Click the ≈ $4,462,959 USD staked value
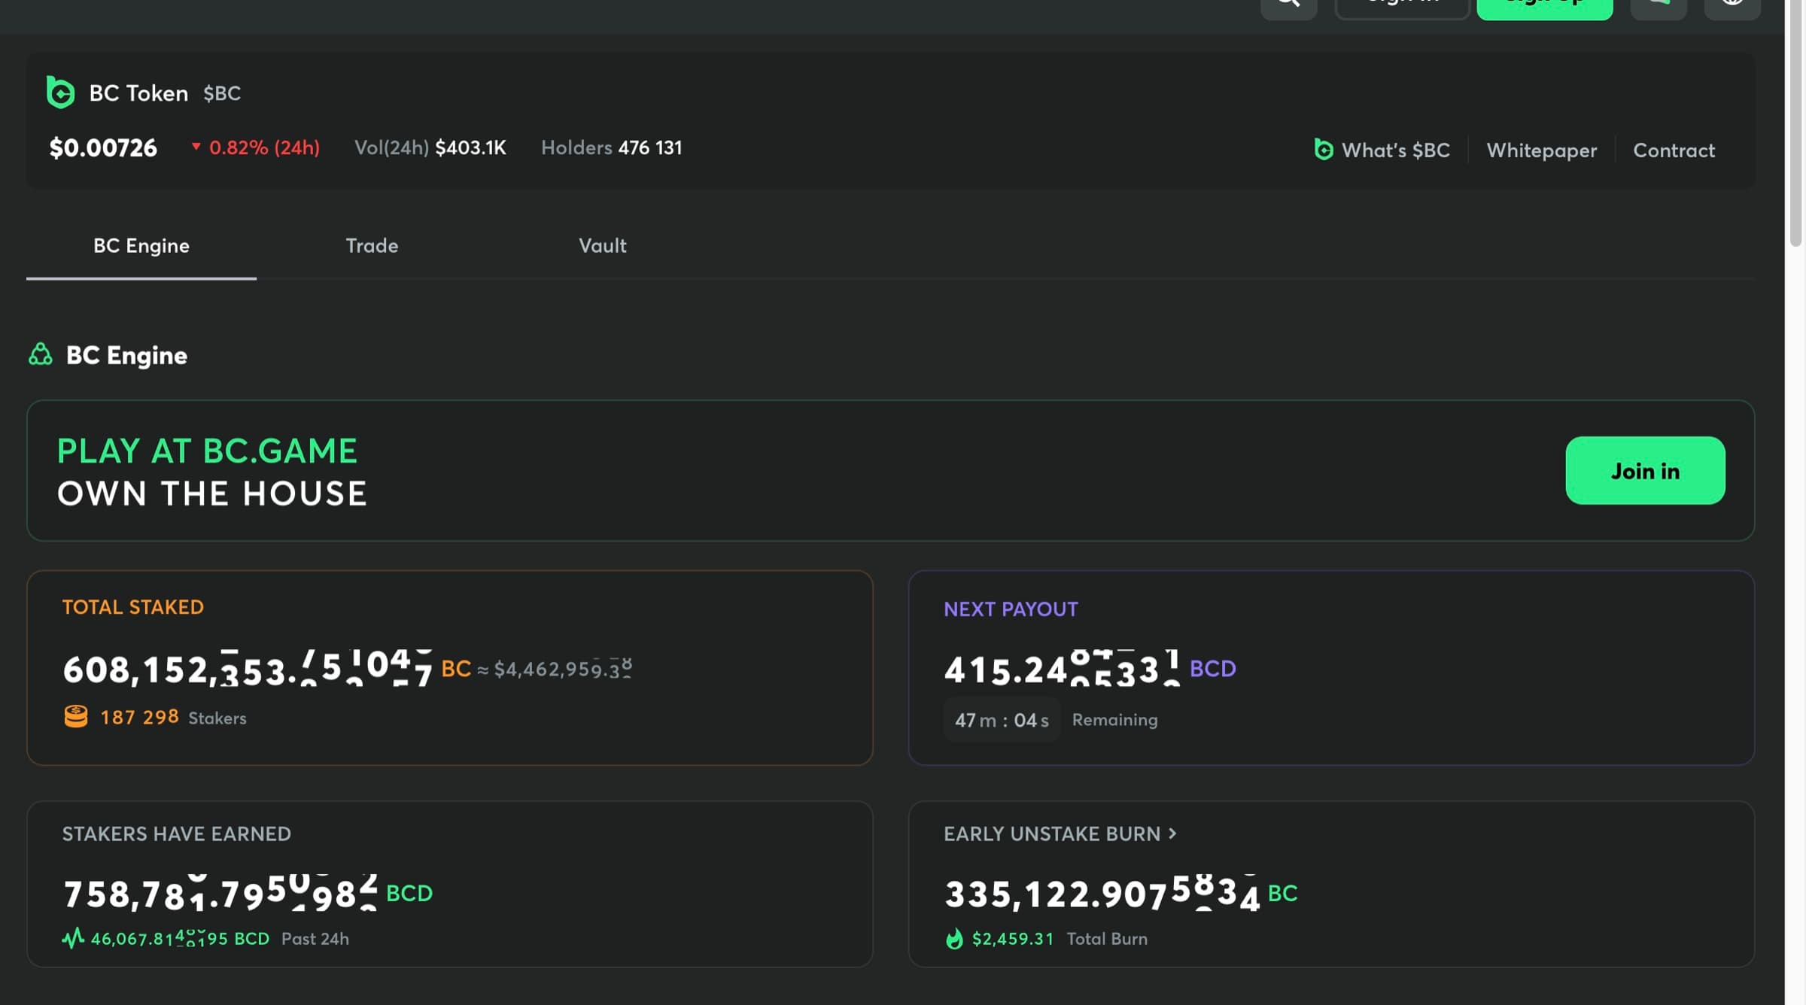1806x1005 pixels. [555, 669]
